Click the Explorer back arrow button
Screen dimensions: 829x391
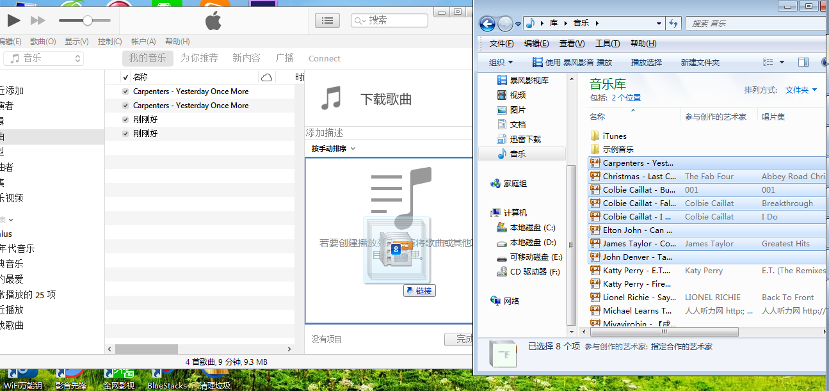[x=487, y=24]
